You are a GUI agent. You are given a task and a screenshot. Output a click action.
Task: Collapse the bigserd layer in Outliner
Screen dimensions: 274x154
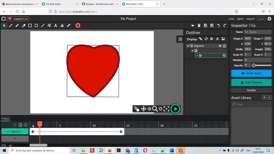click(188, 46)
